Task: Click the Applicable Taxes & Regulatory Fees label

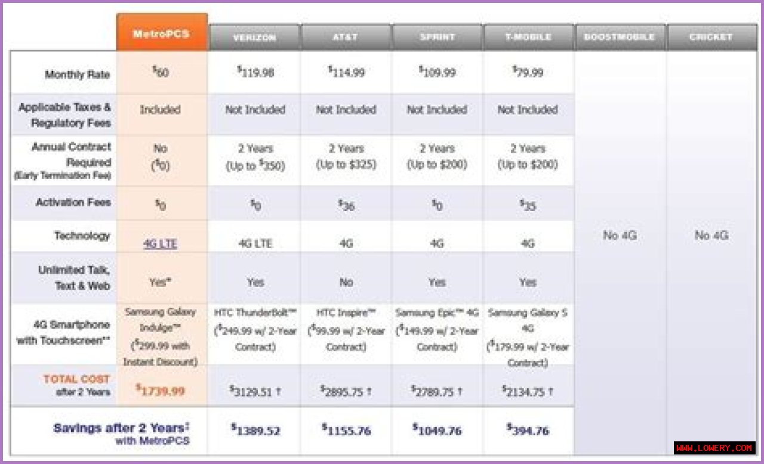Action: tap(64, 115)
